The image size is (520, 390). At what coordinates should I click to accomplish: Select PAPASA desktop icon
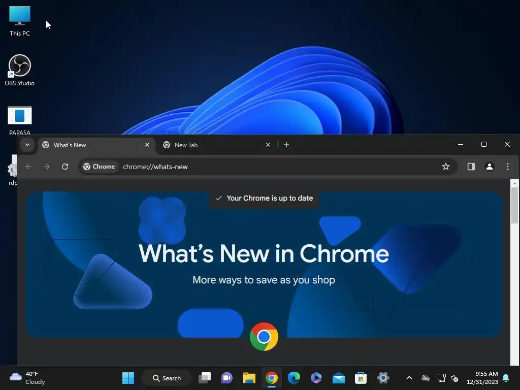pos(20,120)
